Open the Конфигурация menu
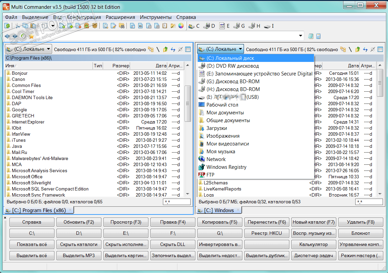 click(83, 17)
